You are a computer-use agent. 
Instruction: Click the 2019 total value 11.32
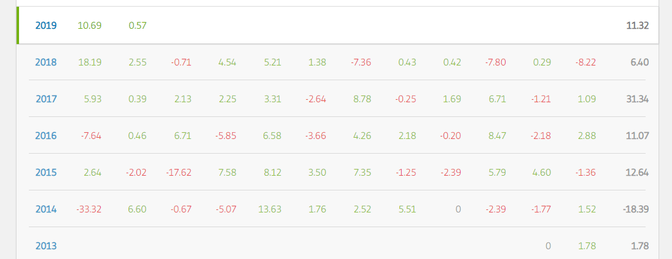pos(637,26)
